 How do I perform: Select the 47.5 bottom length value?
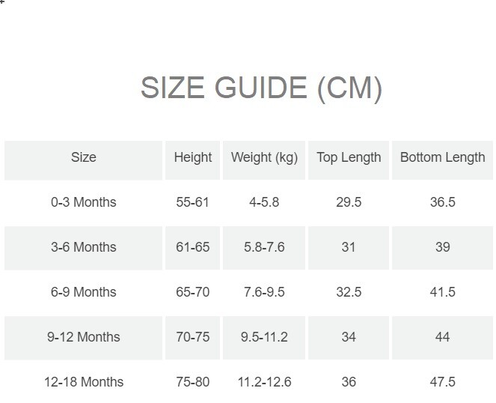442,382
